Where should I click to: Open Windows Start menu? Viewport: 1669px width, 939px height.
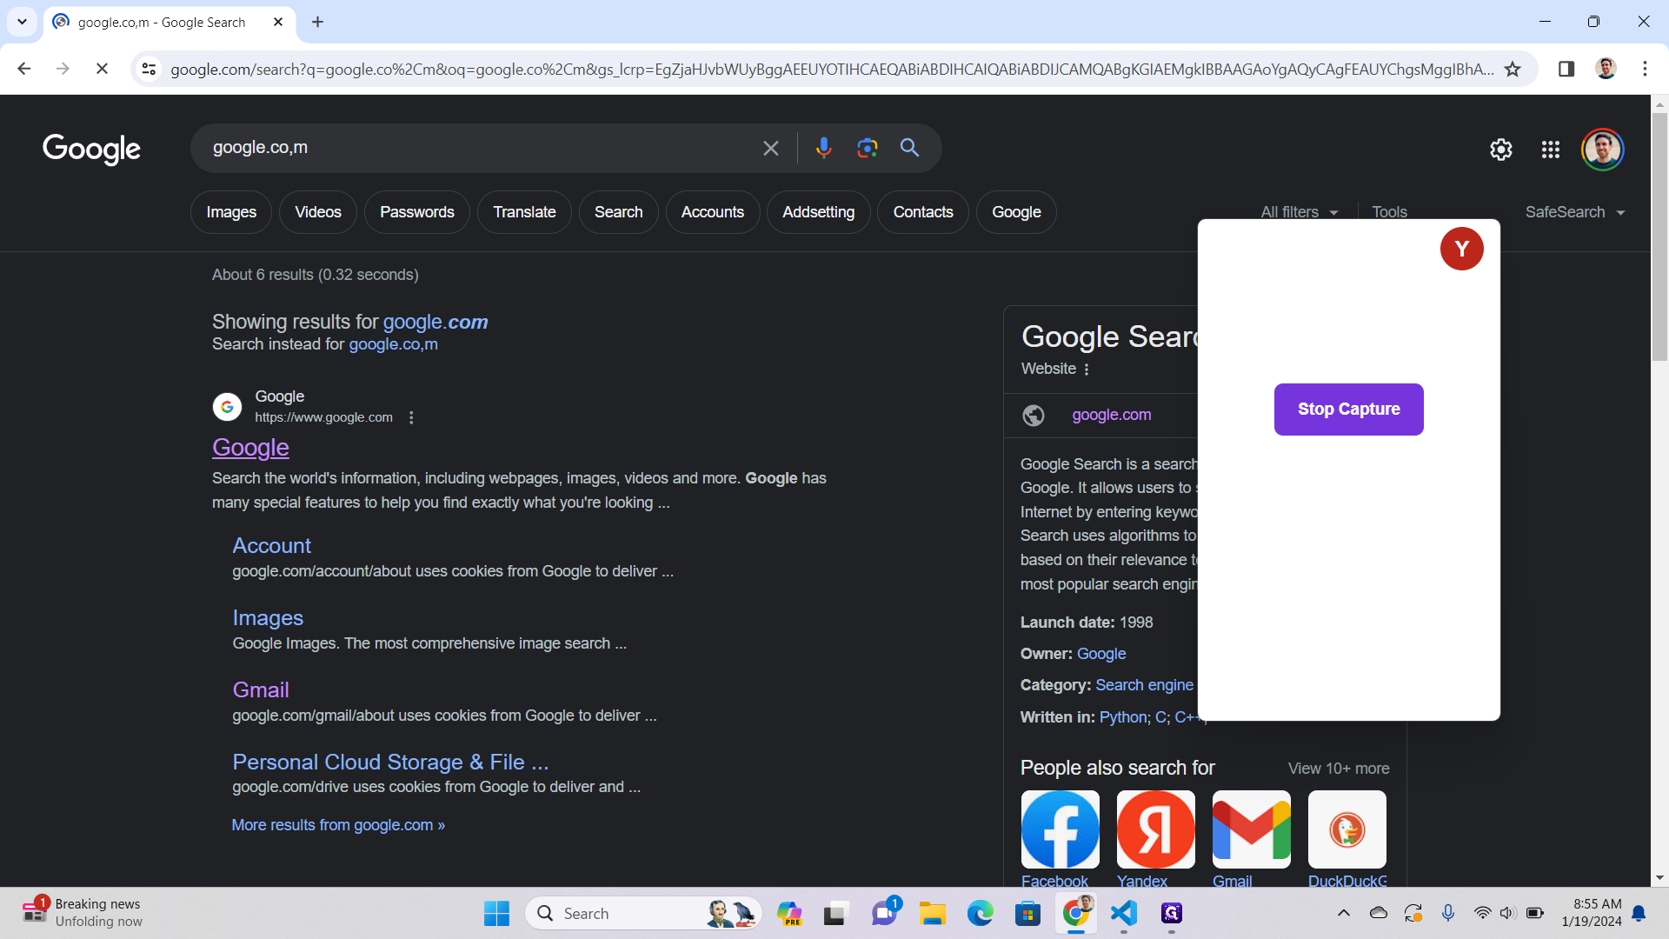point(496,913)
